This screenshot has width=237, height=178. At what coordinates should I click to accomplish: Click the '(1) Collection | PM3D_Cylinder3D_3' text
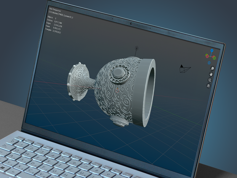point(61,15)
